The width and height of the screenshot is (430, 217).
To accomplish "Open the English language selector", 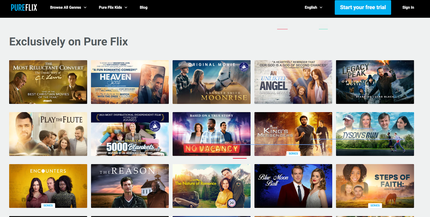I will pos(313,8).
